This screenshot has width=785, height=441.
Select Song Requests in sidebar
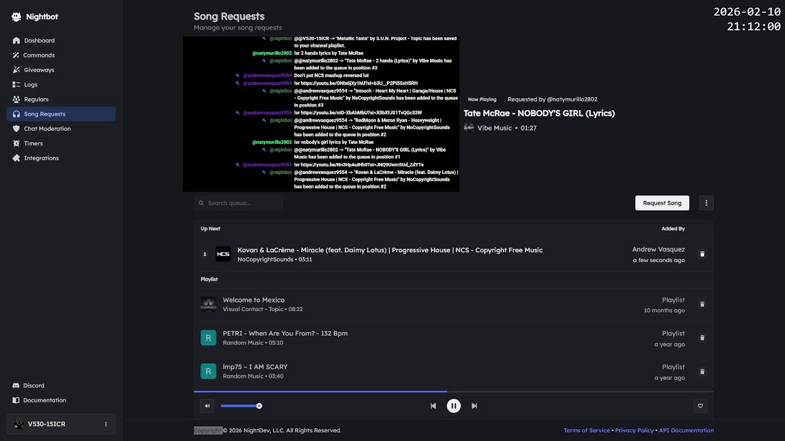point(61,114)
